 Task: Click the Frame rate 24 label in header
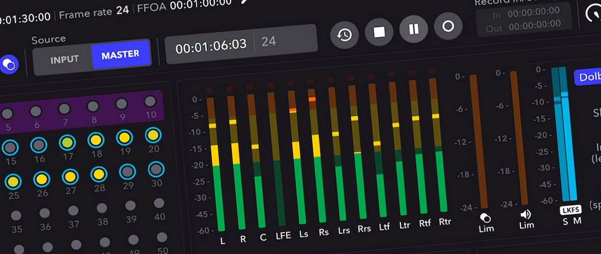[94, 13]
